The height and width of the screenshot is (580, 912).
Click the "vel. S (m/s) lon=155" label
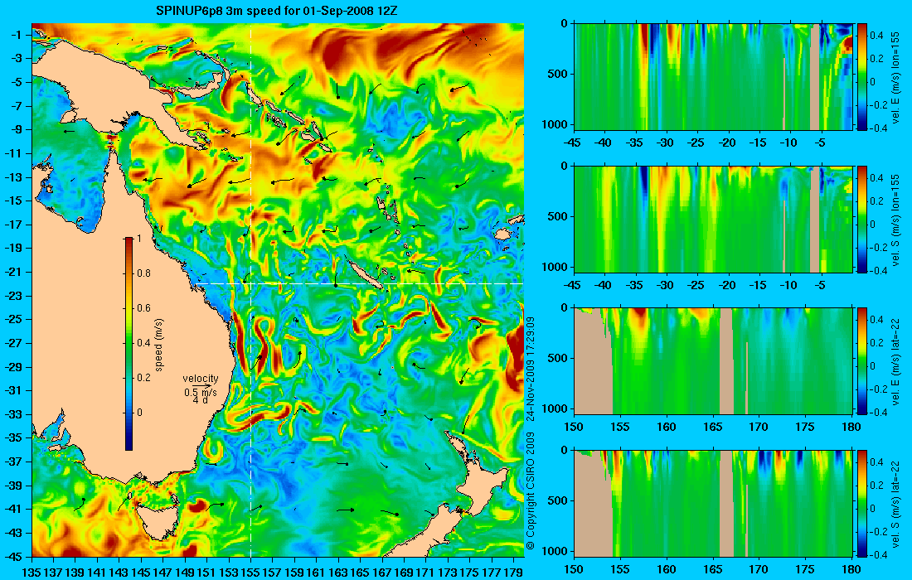(x=895, y=219)
